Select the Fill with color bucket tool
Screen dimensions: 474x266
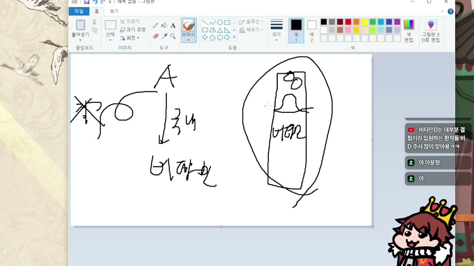point(164,25)
